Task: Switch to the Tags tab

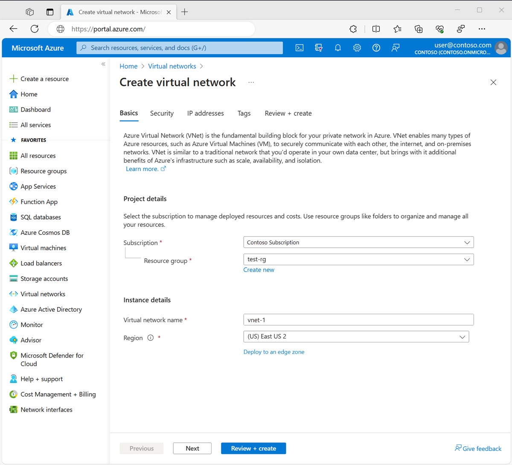Action: tap(244, 113)
